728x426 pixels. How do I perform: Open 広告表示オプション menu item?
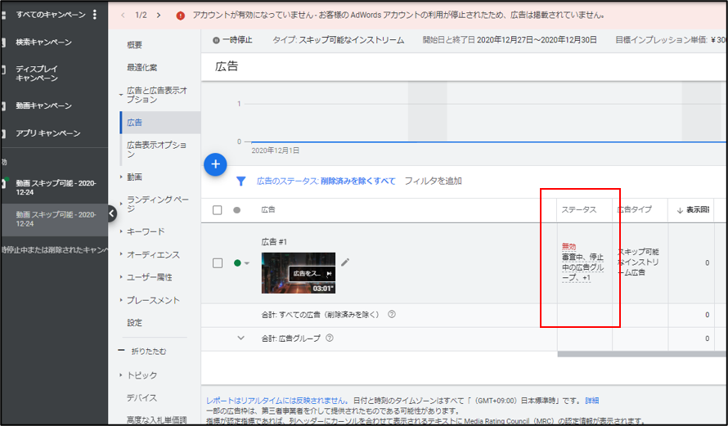point(156,150)
